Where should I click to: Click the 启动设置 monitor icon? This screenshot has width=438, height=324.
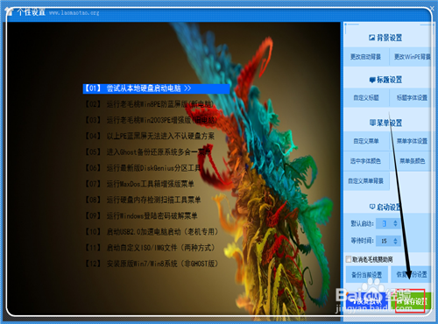click(372, 207)
